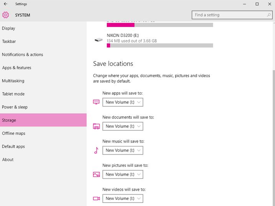Go to Notifications & actions
This screenshot has height=206, width=275.
[43, 55]
